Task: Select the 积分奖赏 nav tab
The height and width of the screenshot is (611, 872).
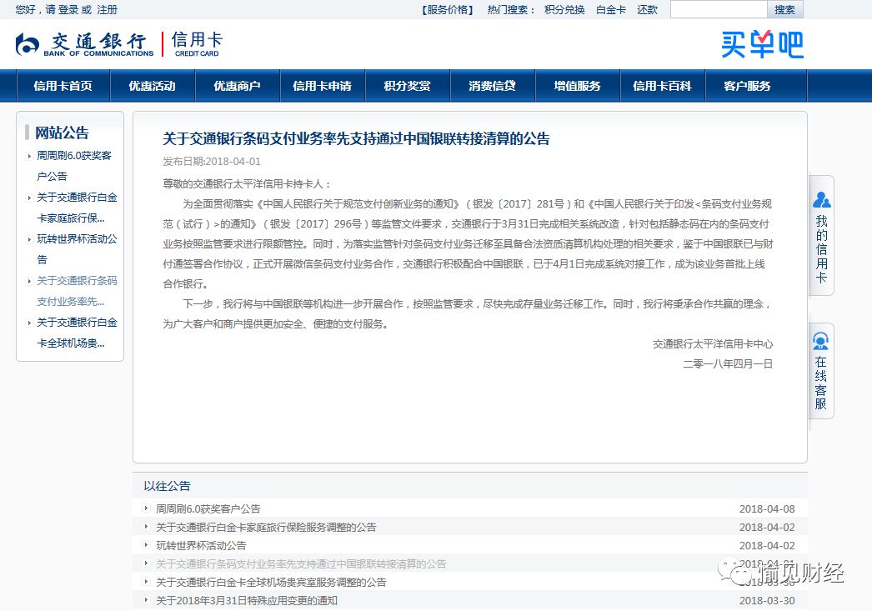Action: pyautogui.click(x=408, y=86)
